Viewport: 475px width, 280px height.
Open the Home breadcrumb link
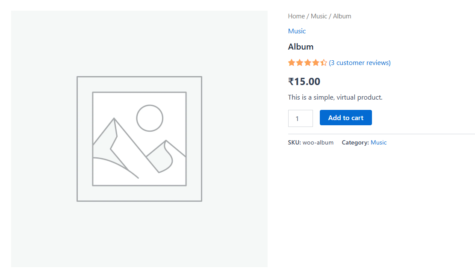(296, 16)
